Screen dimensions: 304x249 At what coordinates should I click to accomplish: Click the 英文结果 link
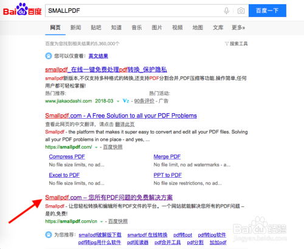pyautogui.click(x=98, y=56)
